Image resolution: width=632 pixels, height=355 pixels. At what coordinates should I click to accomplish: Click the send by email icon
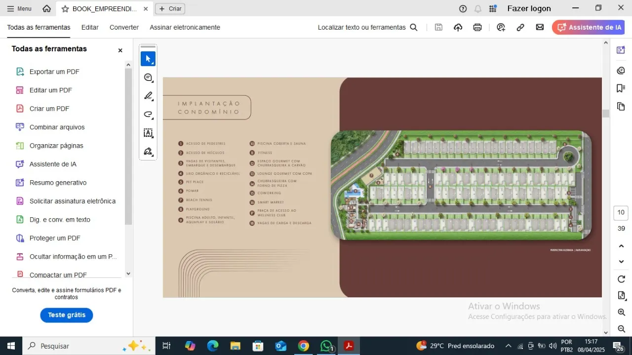(540, 27)
